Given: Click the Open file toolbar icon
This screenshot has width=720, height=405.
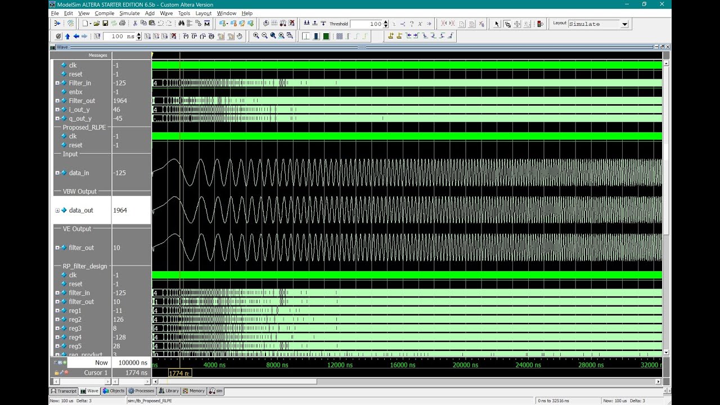Looking at the screenshot, I should [x=97, y=24].
